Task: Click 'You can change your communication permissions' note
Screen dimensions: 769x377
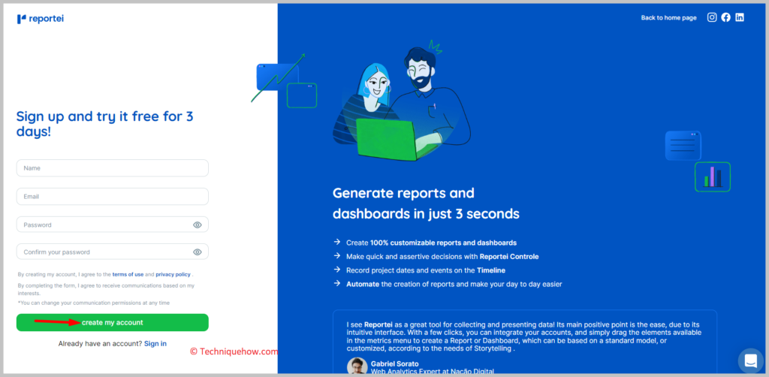Action: [94, 303]
